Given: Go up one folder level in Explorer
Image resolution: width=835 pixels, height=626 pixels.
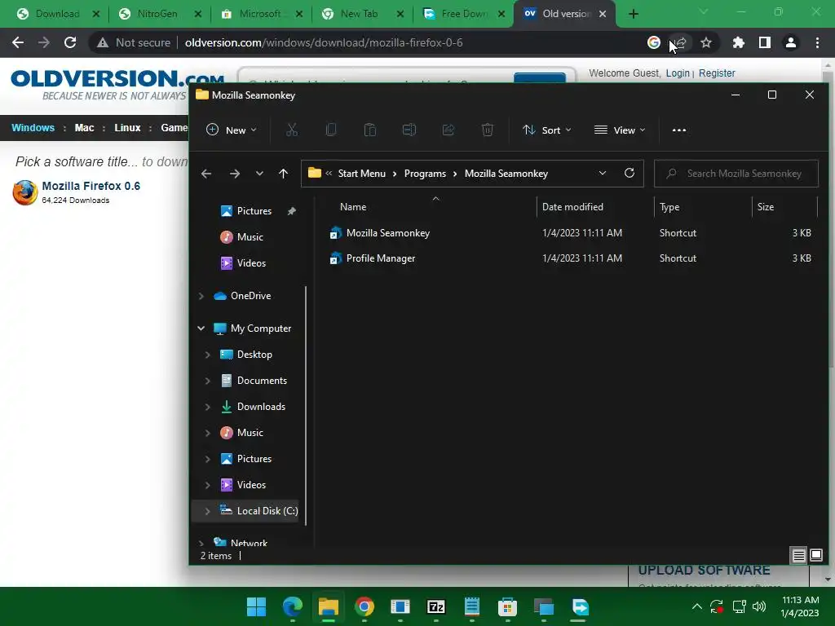Looking at the screenshot, I should tap(283, 174).
